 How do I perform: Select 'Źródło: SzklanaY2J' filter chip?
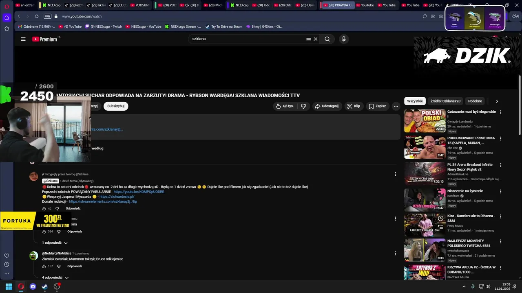[445, 101]
